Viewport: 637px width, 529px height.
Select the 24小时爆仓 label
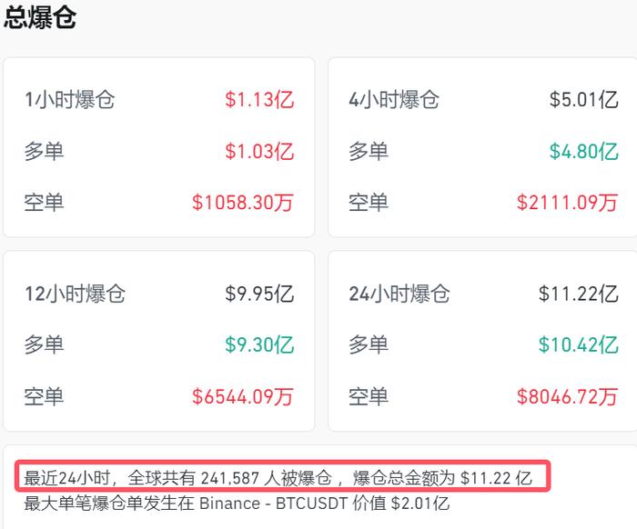[399, 294]
